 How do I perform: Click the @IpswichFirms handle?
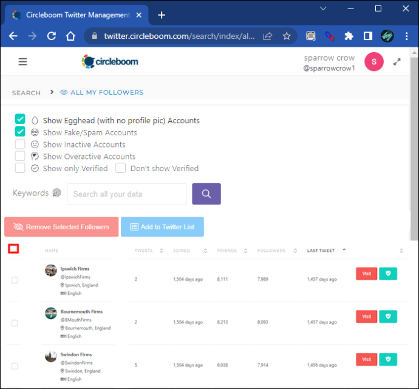coord(75,277)
